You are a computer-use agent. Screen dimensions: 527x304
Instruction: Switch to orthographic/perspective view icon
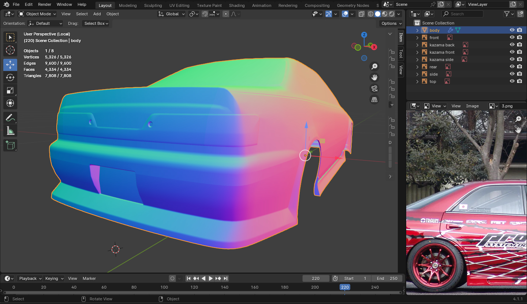click(374, 99)
